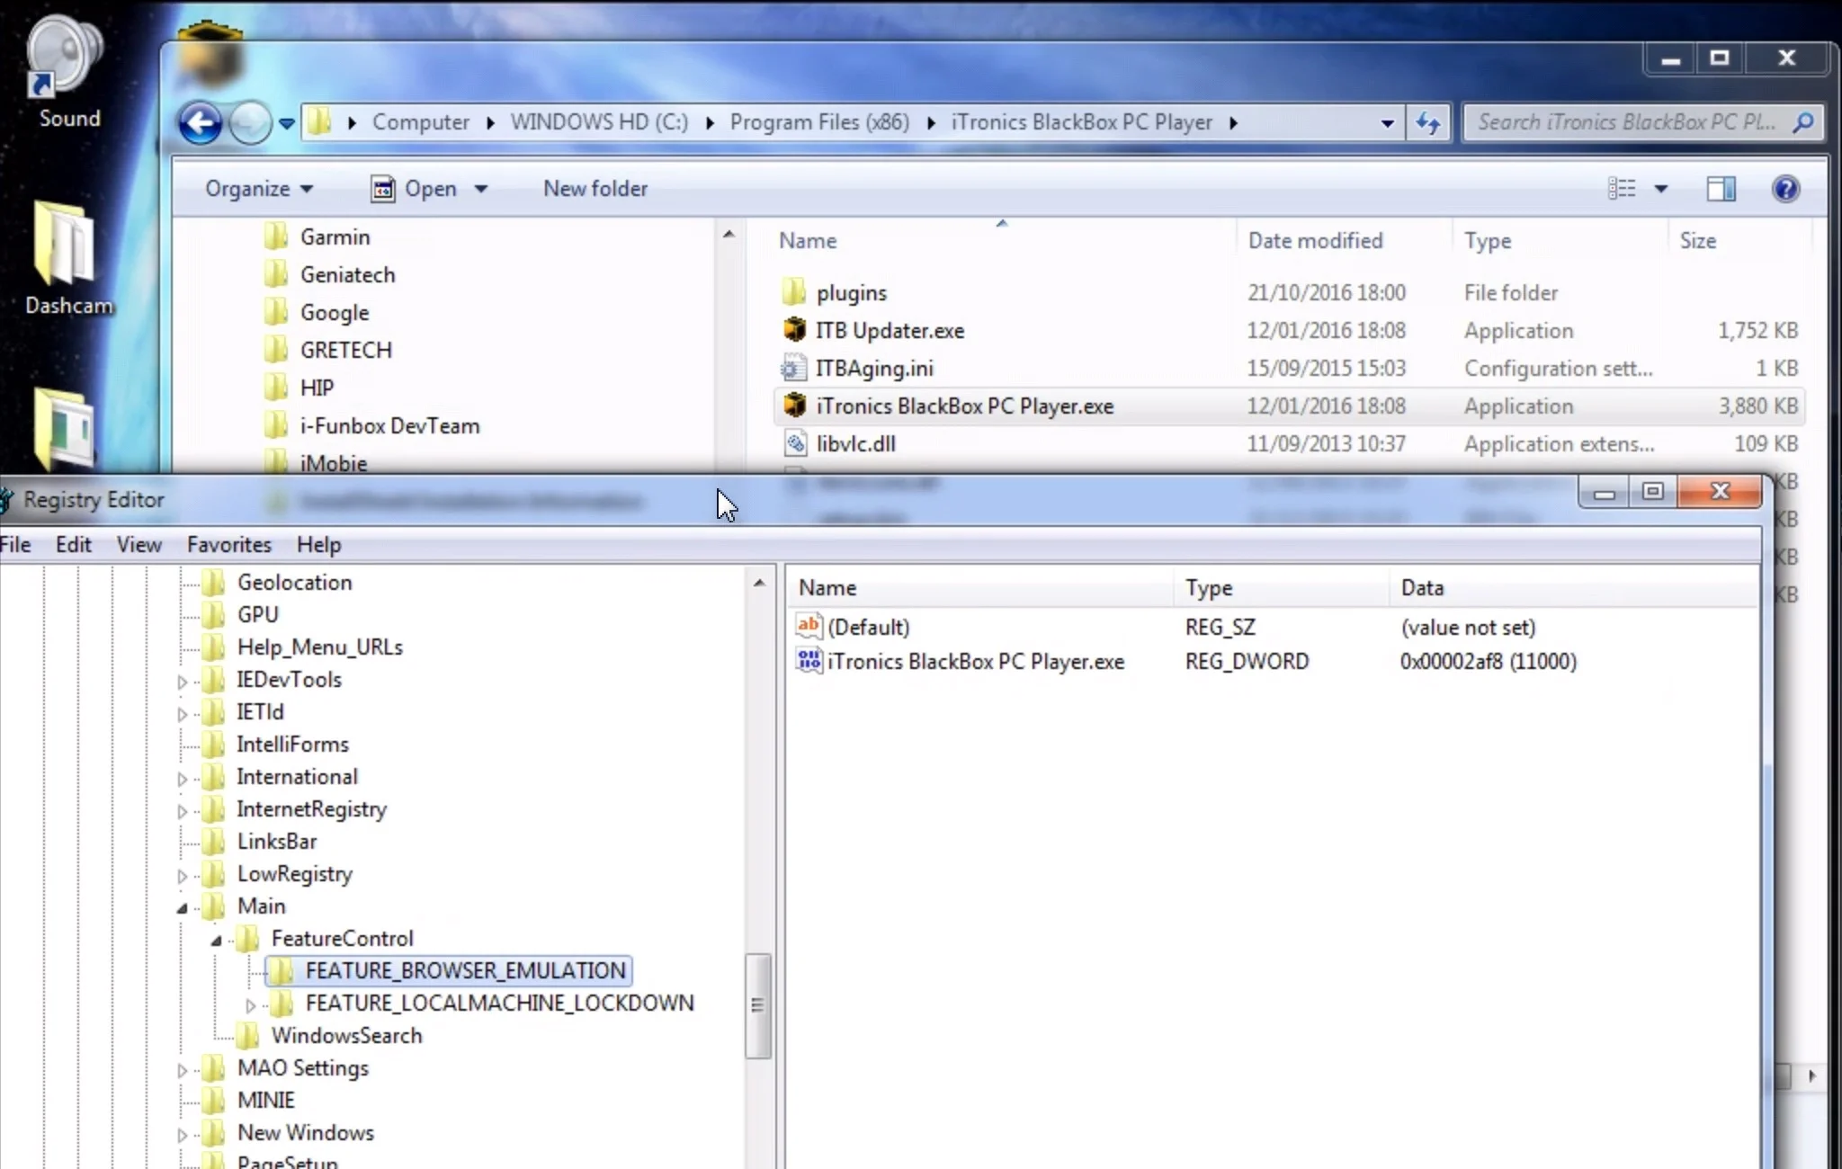Expand the New Windows registry key
1842x1169 pixels.
coord(183,1135)
